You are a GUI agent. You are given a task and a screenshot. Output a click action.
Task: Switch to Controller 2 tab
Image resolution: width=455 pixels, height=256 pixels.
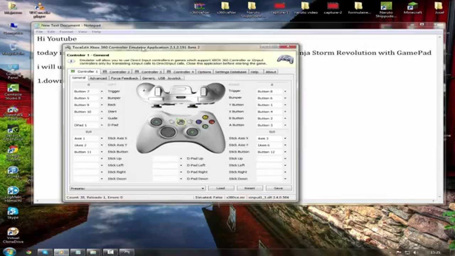(x=117, y=72)
